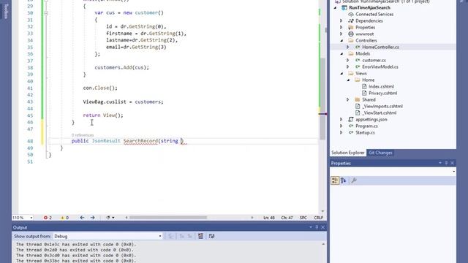Click the Ch: 47 column indicator
468x263 pixels.
(287, 218)
